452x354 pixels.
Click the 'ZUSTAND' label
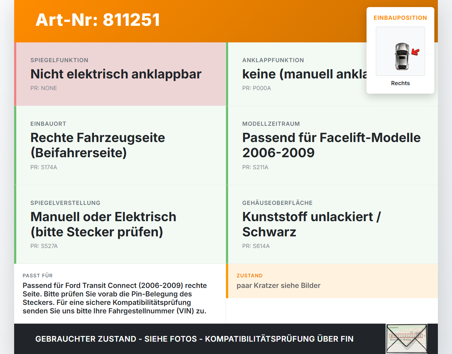pyautogui.click(x=250, y=276)
